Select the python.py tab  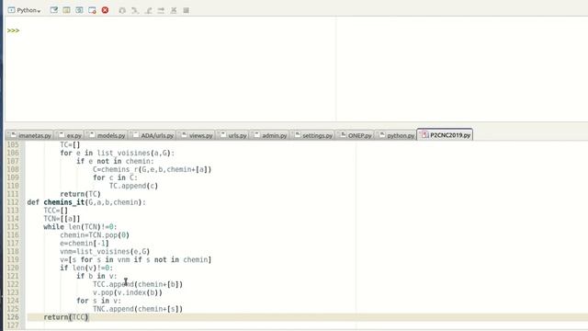tap(396, 135)
